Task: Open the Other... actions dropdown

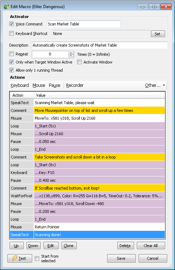Action: [x=154, y=85]
